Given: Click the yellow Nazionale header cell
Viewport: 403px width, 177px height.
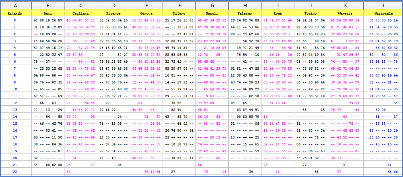Looking at the screenshot, I should (x=383, y=13).
